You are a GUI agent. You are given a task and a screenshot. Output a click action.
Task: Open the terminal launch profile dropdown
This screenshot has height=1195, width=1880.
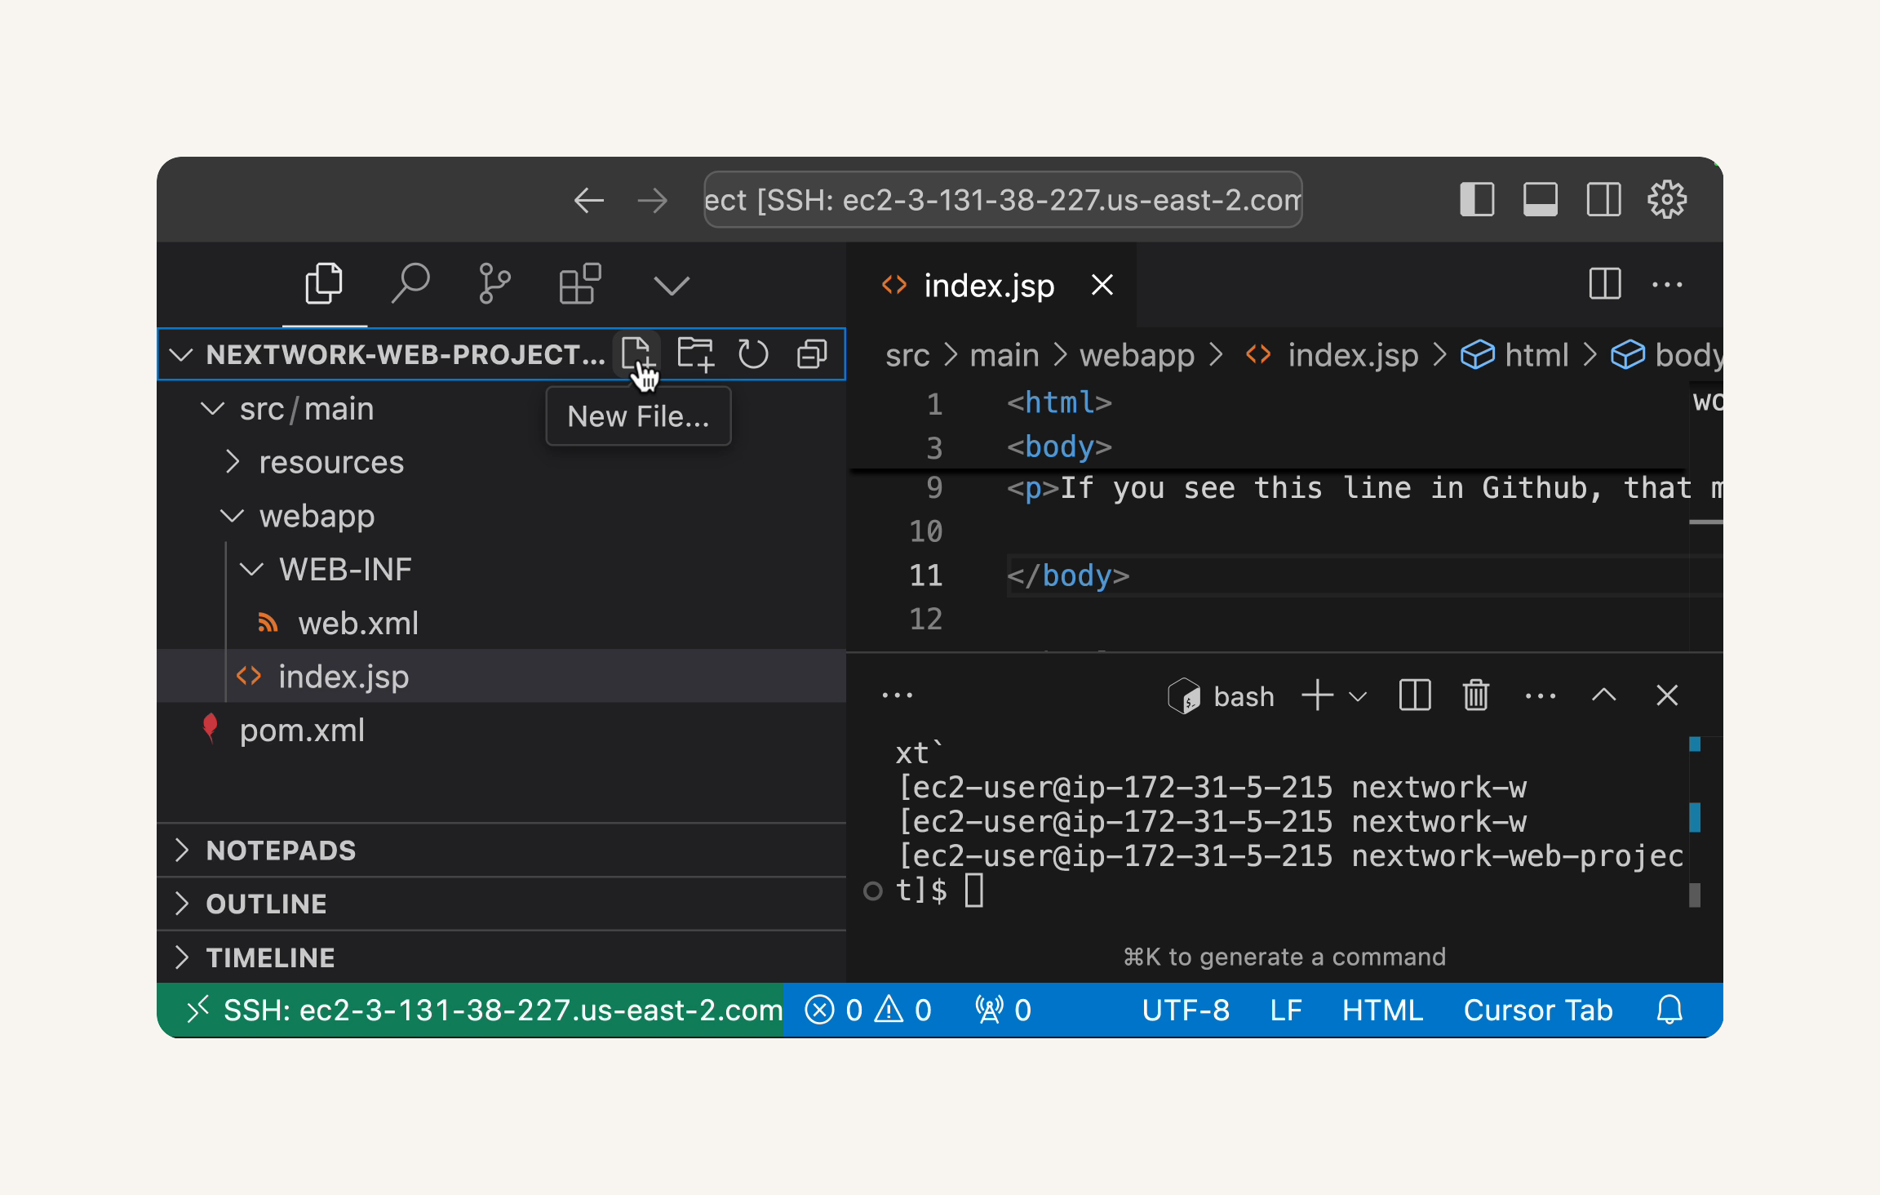pyautogui.click(x=1358, y=696)
